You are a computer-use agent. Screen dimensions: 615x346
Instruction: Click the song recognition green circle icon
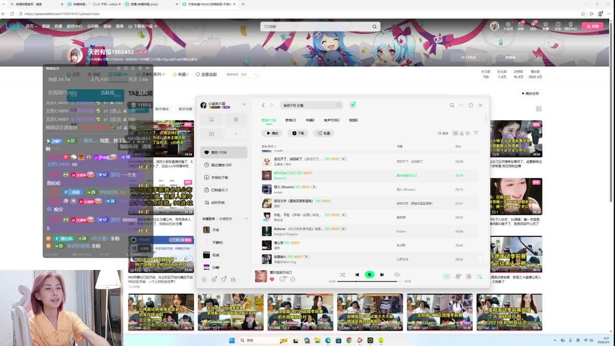(x=353, y=105)
